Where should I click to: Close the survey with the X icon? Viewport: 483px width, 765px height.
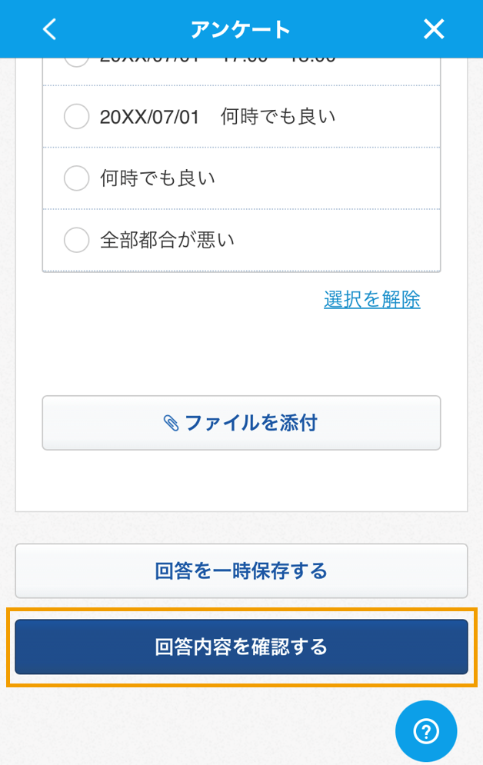[x=434, y=29]
